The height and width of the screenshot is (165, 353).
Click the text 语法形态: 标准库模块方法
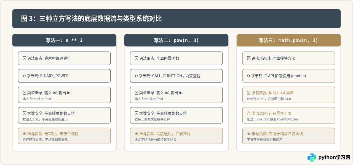(274, 58)
